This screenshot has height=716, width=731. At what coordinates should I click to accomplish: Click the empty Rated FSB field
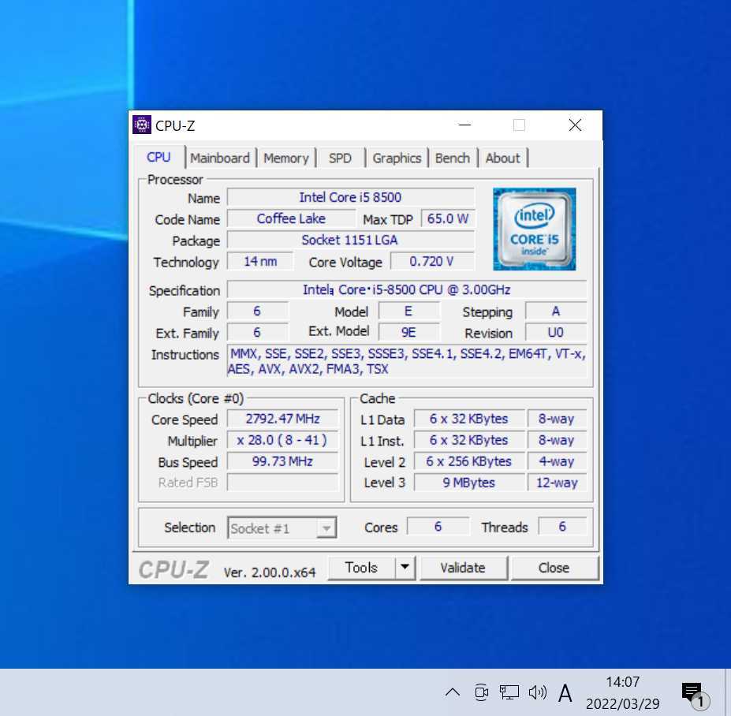click(x=282, y=483)
